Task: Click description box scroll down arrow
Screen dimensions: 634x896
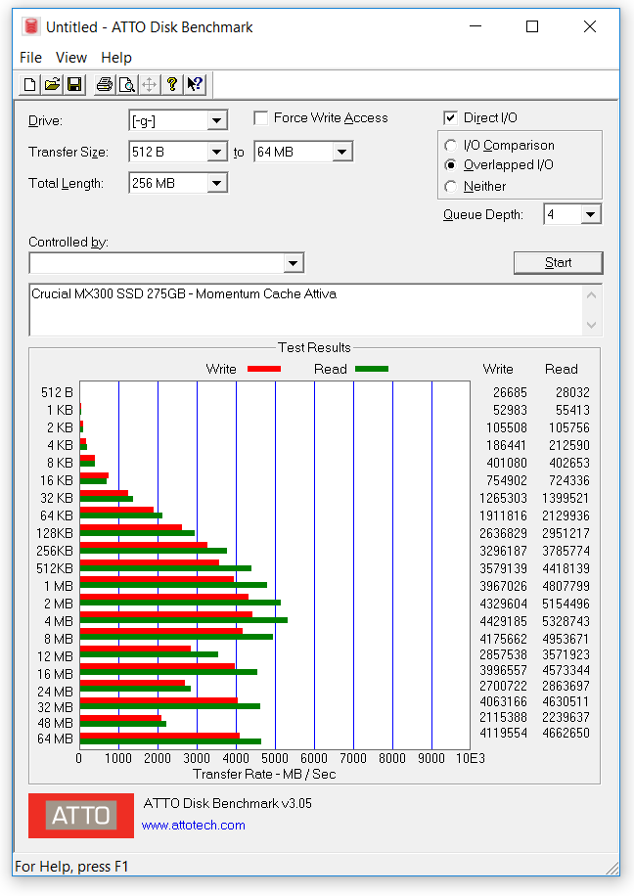Action: point(592,325)
